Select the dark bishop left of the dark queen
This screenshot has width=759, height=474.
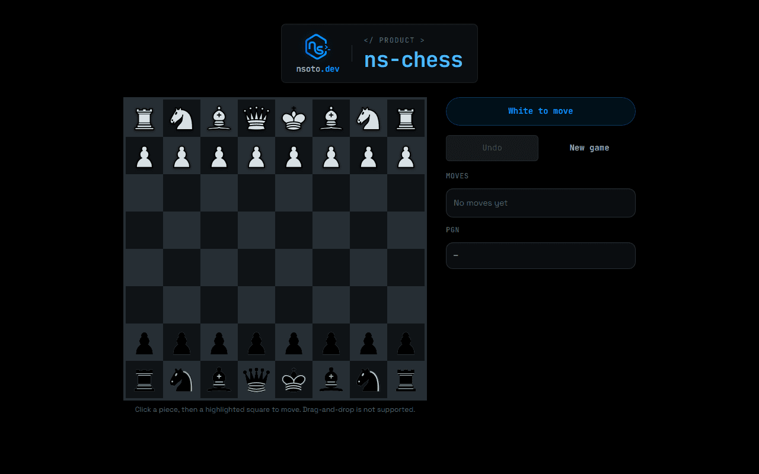pyautogui.click(x=219, y=380)
